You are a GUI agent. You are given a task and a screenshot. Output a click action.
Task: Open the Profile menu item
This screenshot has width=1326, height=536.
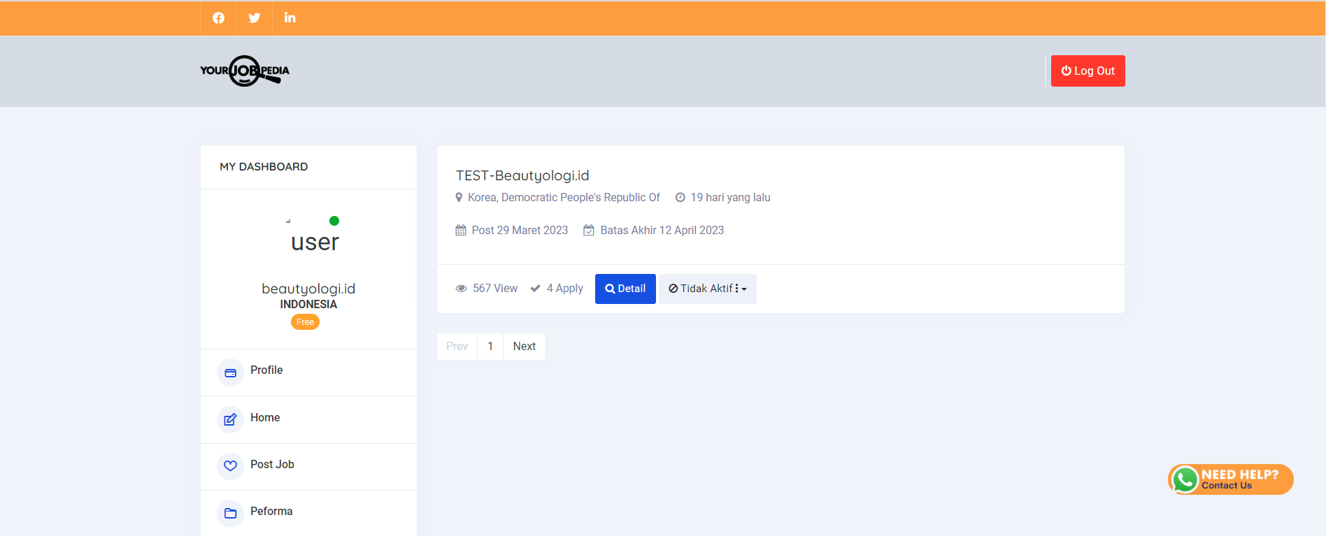[266, 370]
